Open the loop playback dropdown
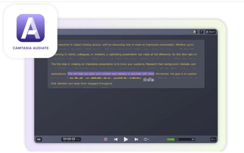This screenshot has width=244, height=153. tap(146, 139)
